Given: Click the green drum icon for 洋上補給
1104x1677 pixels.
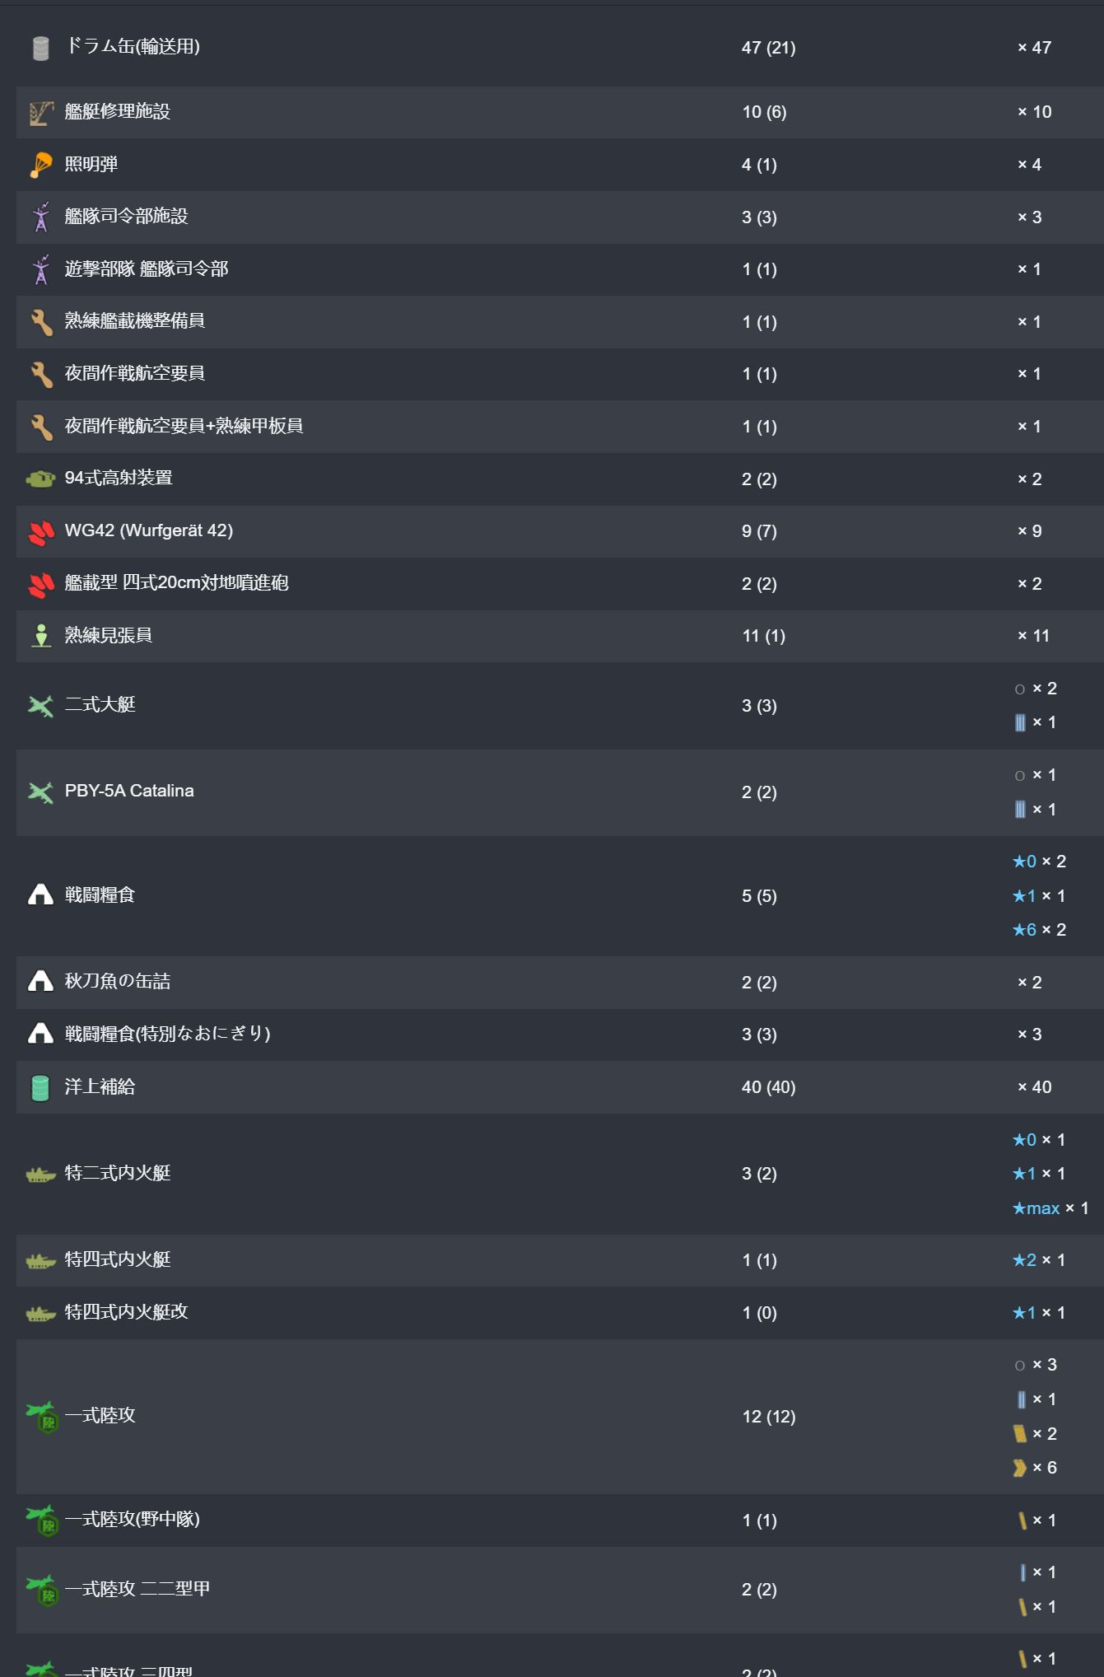Looking at the screenshot, I should [40, 1088].
